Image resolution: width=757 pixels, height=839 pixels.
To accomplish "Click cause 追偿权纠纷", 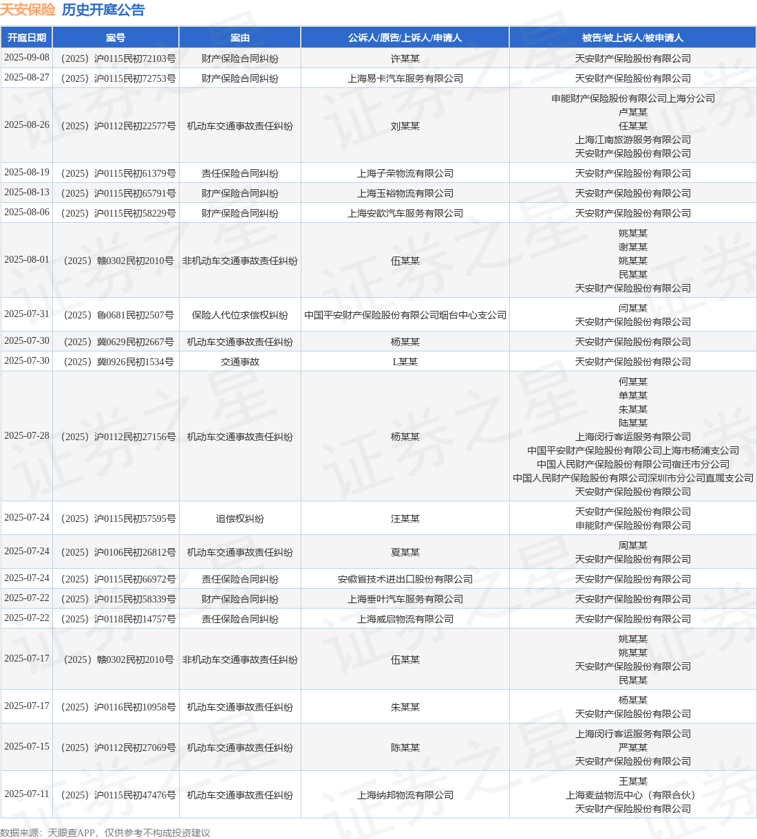I will [240, 519].
